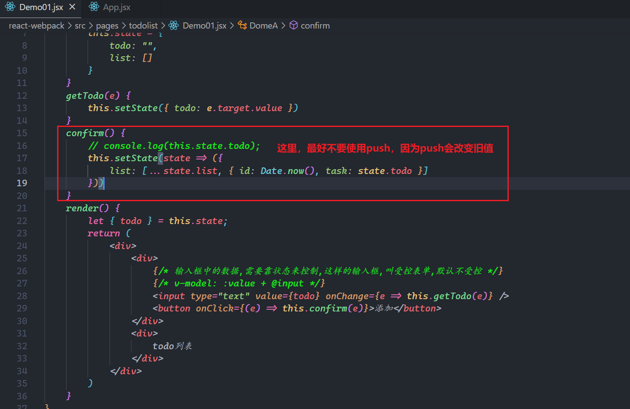Click line number 21 in gutter
The width and height of the screenshot is (630, 409).
pos(22,208)
